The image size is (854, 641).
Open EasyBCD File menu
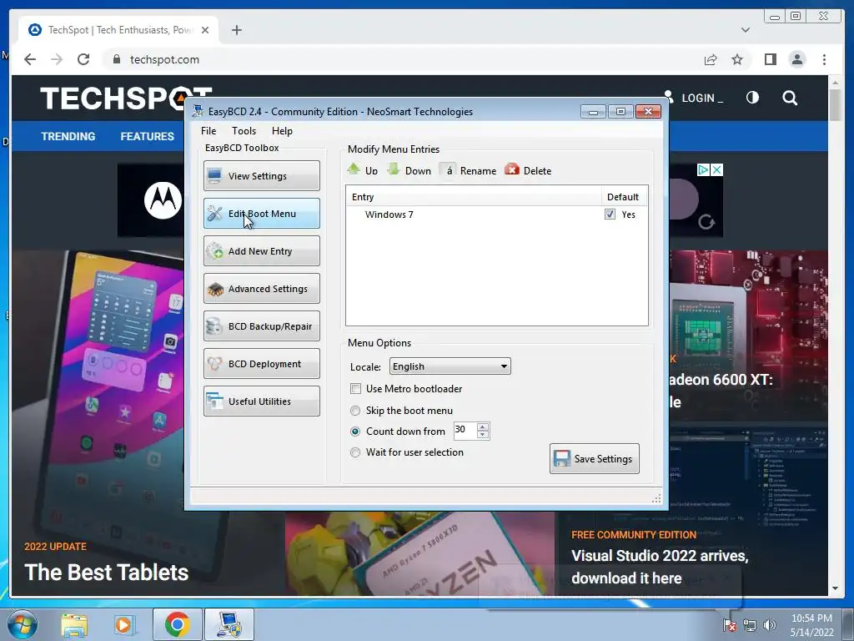pyautogui.click(x=208, y=131)
